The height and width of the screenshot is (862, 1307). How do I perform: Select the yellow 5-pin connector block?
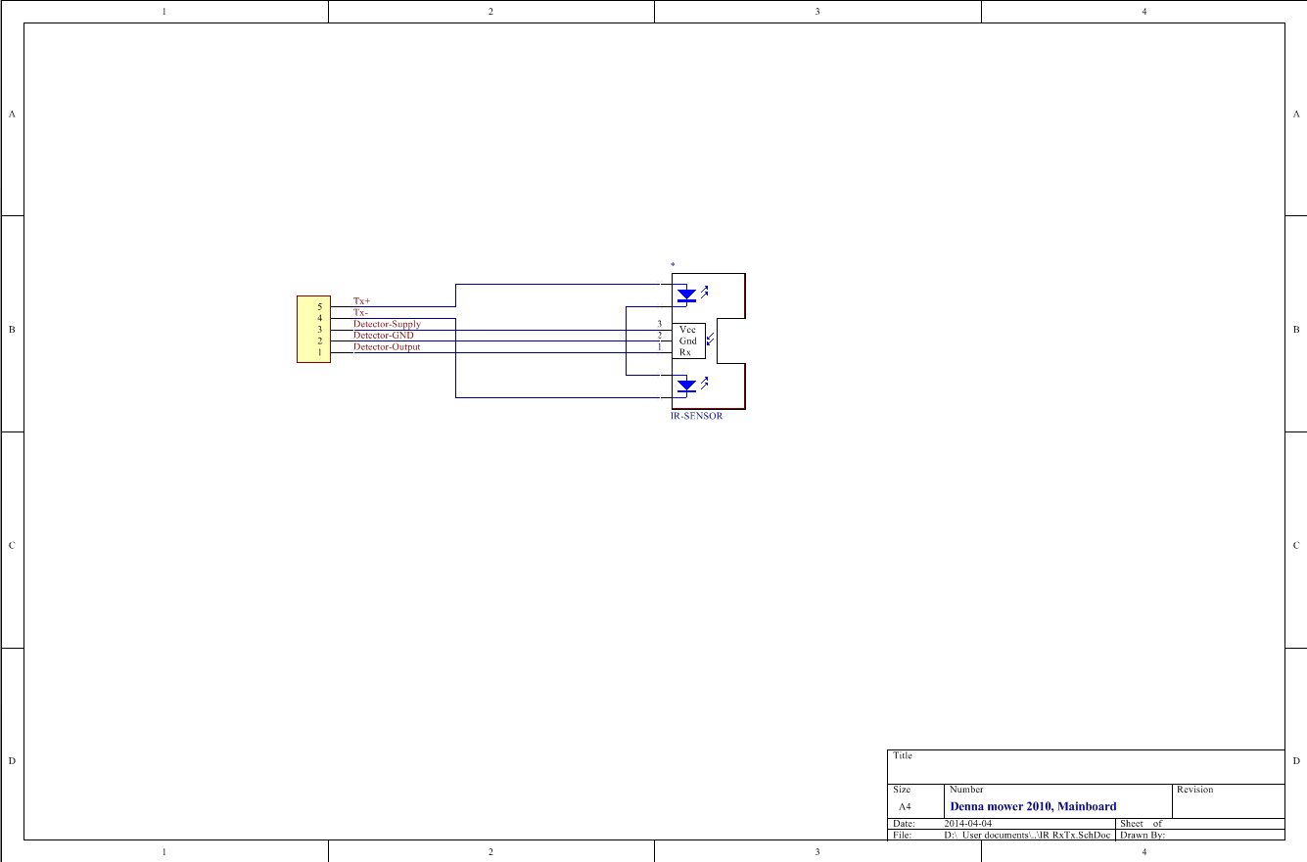click(x=313, y=330)
